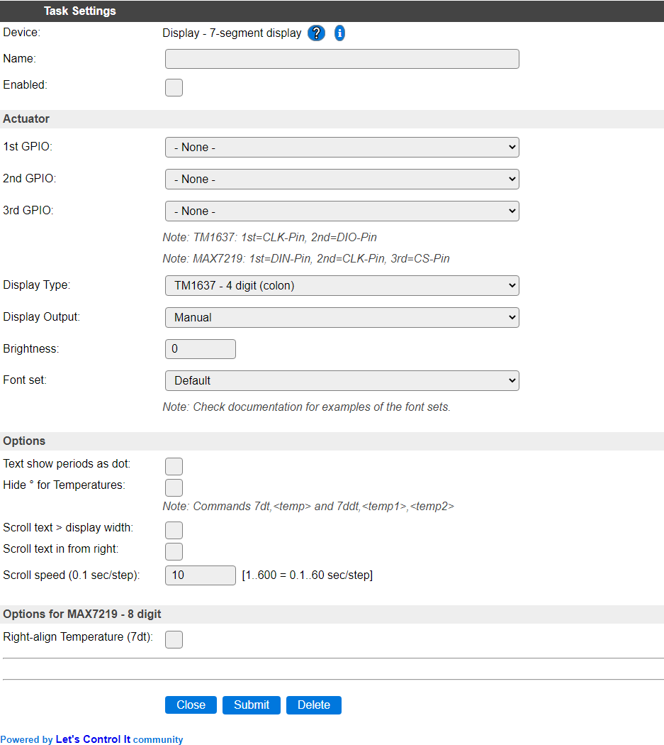Screen dimensions: 664x745
Task: Edit the Scroll speed input box
Action: point(201,575)
